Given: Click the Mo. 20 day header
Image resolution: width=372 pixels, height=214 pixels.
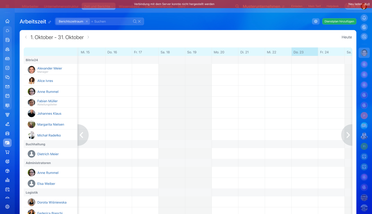Looking at the screenshot, I should point(225,52).
